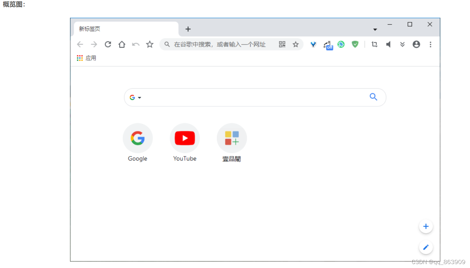Maximize the browser window
470x268 pixels.
[x=410, y=24]
